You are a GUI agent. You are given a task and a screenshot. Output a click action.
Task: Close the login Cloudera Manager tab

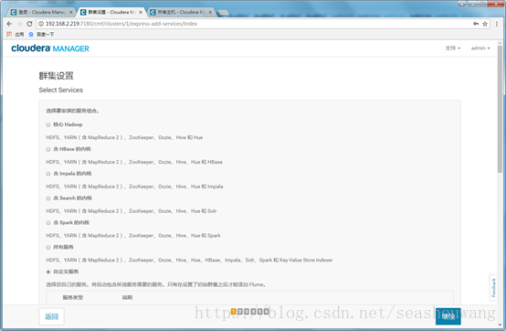point(71,12)
